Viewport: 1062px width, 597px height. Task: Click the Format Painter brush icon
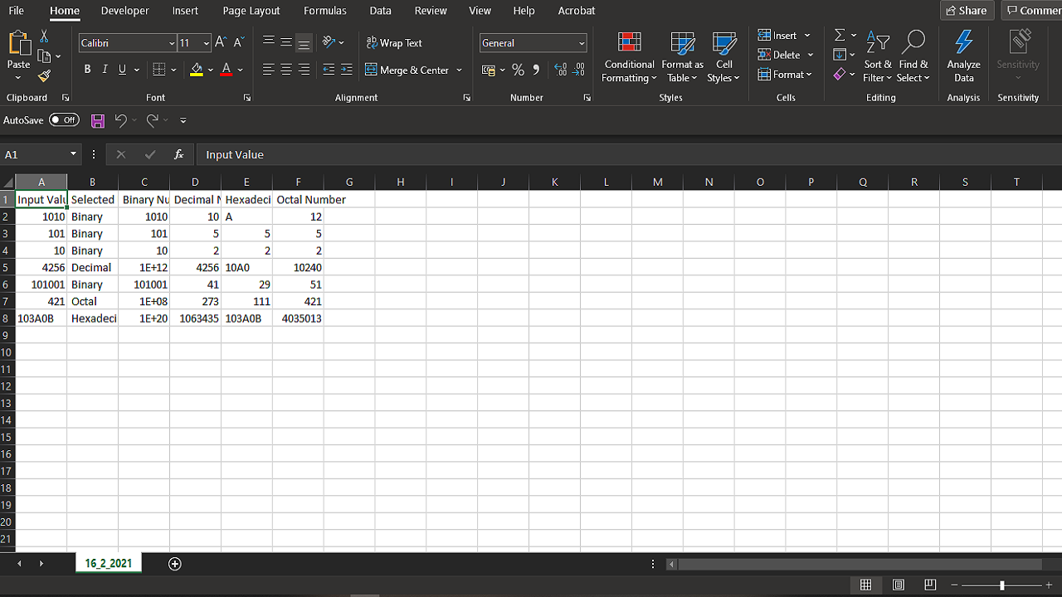[44, 76]
